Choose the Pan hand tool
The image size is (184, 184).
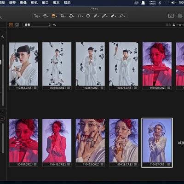(45, 16)
